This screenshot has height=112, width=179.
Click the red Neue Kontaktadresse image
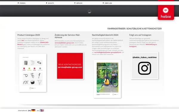pos(70,66)
